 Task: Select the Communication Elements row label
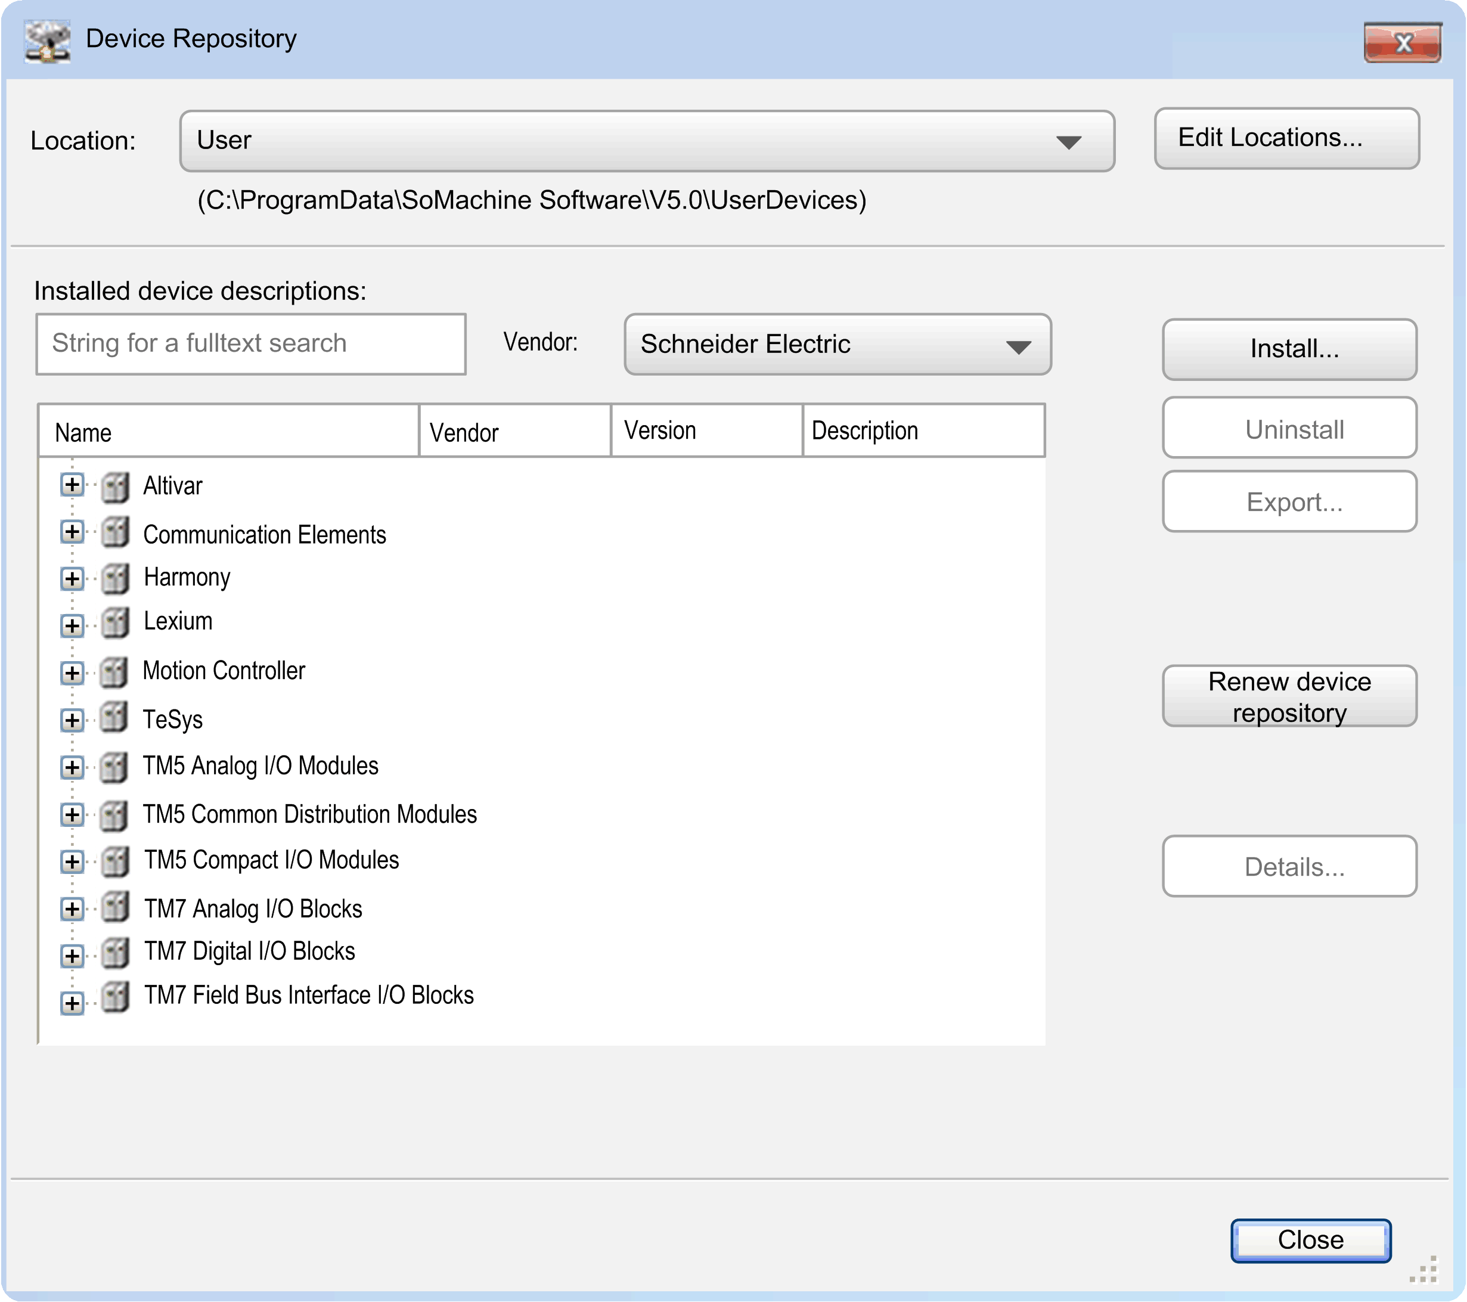coord(264,535)
